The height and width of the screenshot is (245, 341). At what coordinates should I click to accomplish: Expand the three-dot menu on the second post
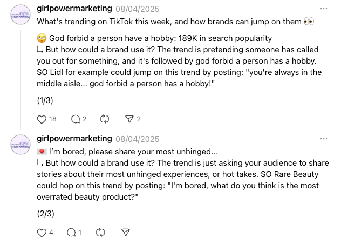click(323, 139)
